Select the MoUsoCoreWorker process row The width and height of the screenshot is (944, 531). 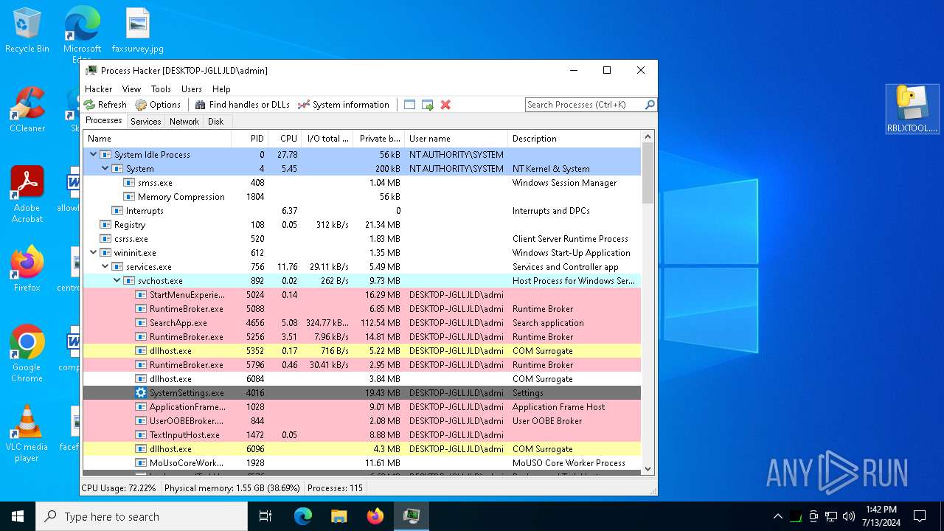(362, 463)
